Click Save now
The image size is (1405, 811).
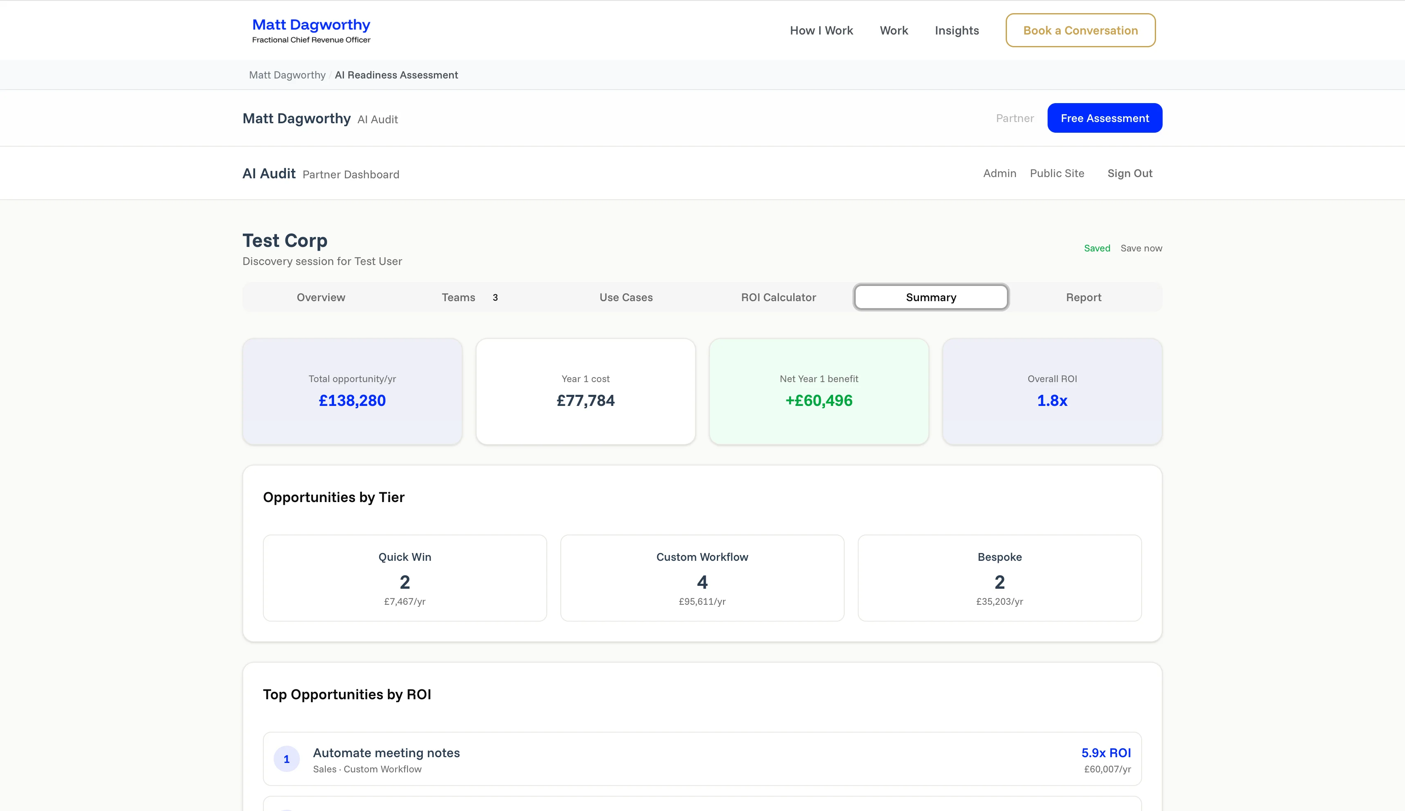tap(1140, 249)
